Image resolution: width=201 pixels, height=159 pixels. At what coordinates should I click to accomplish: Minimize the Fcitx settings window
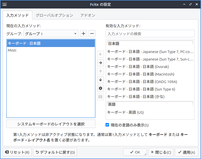[184, 4]
